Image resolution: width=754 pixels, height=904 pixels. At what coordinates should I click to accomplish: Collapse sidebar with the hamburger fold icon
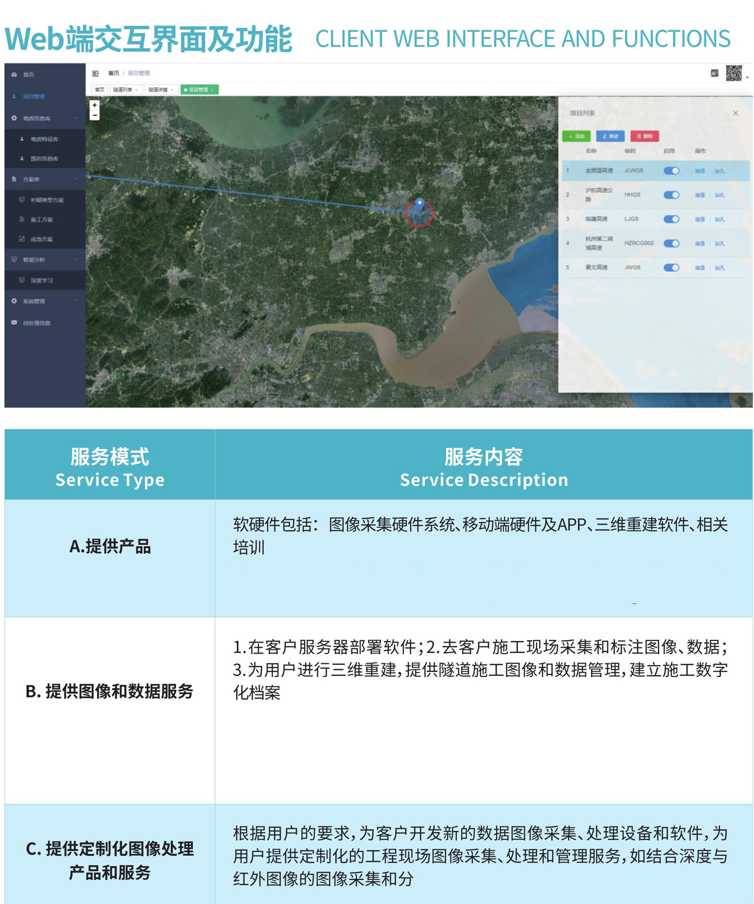pos(96,73)
